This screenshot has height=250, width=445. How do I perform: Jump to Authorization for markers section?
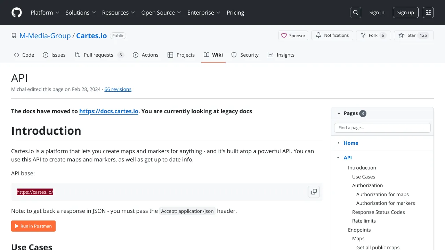(x=386, y=203)
